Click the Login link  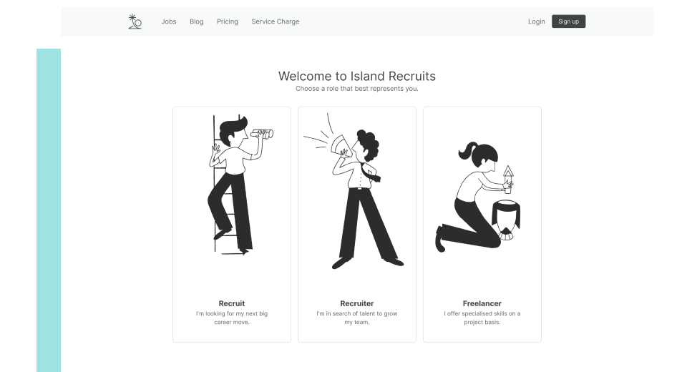(536, 21)
